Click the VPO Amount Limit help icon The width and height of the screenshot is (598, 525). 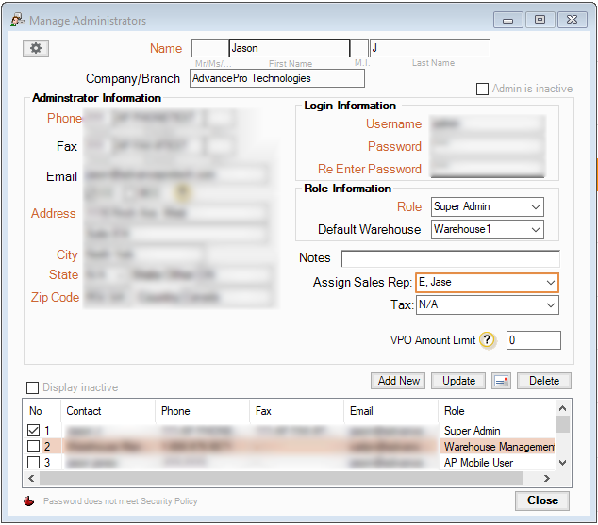pos(487,340)
